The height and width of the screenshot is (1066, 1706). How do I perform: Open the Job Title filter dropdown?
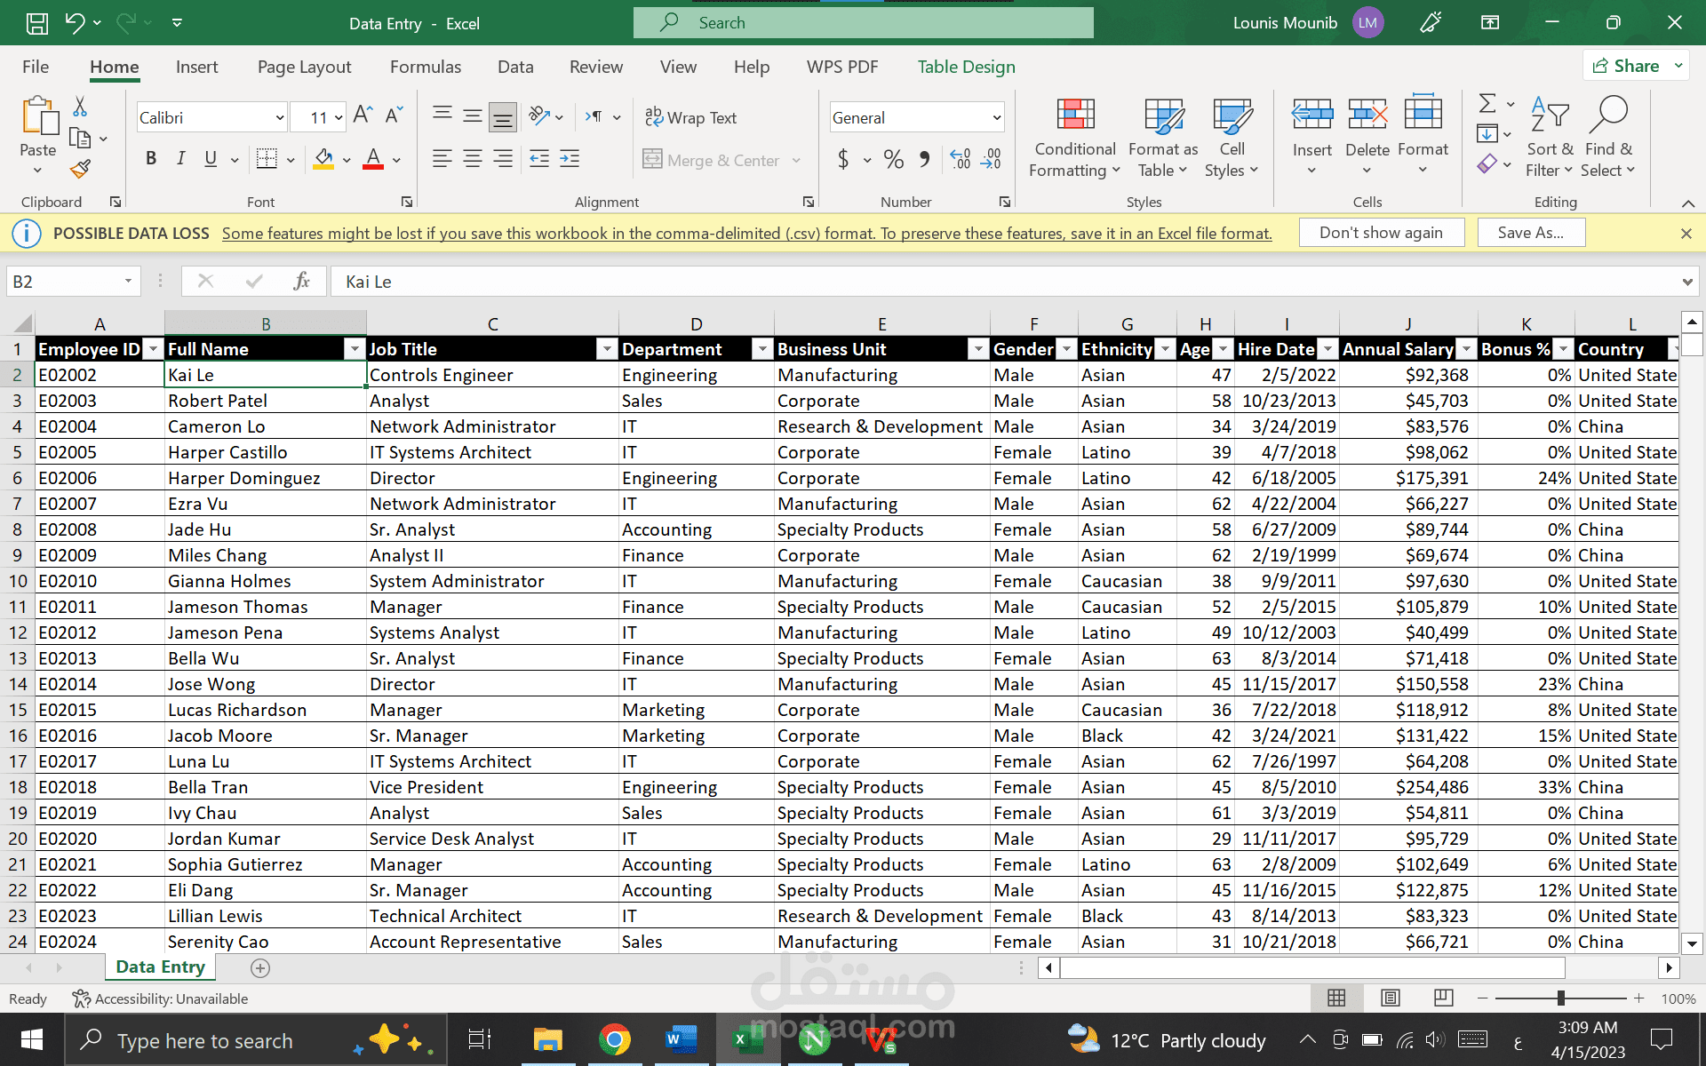point(607,349)
